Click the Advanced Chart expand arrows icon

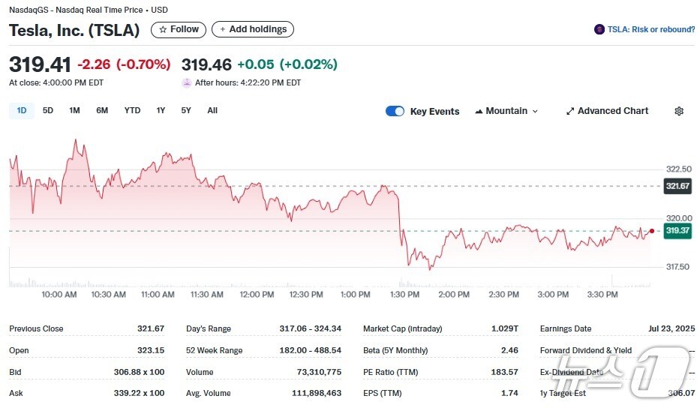[x=570, y=111]
